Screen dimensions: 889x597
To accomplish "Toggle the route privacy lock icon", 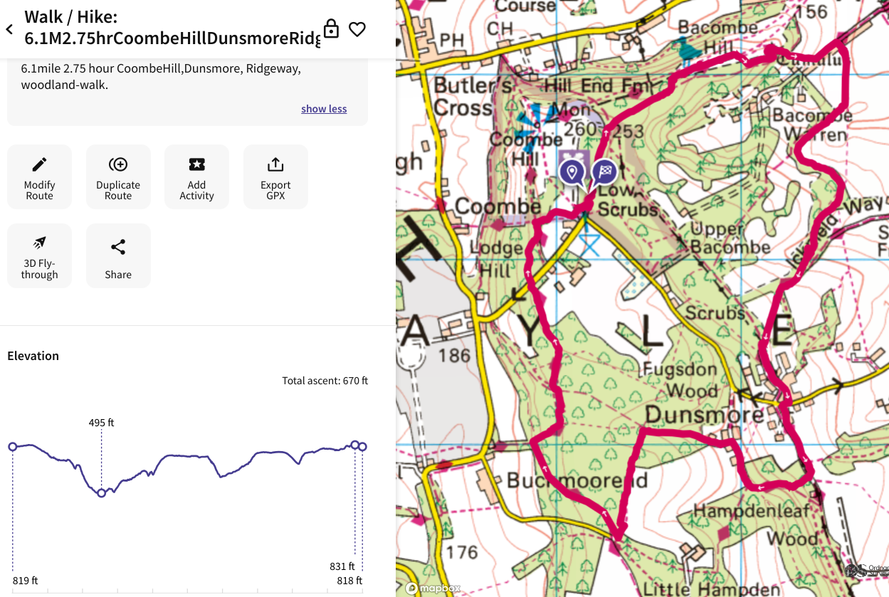I will (x=331, y=29).
